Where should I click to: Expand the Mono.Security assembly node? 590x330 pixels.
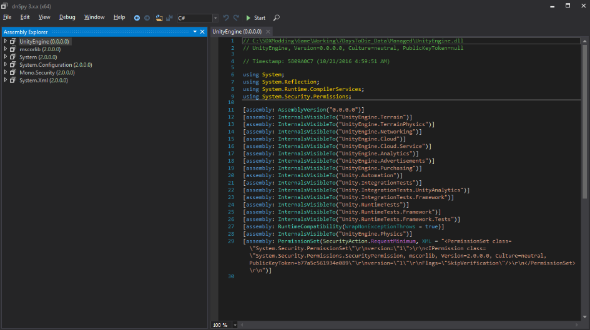coord(6,72)
